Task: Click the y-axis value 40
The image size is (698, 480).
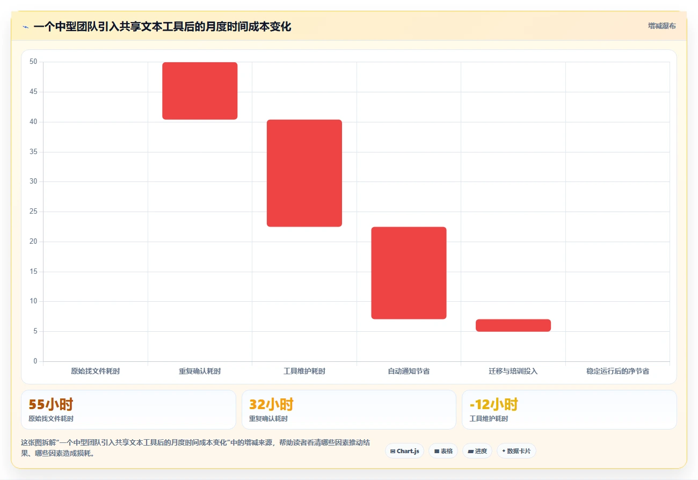Action: (x=33, y=122)
